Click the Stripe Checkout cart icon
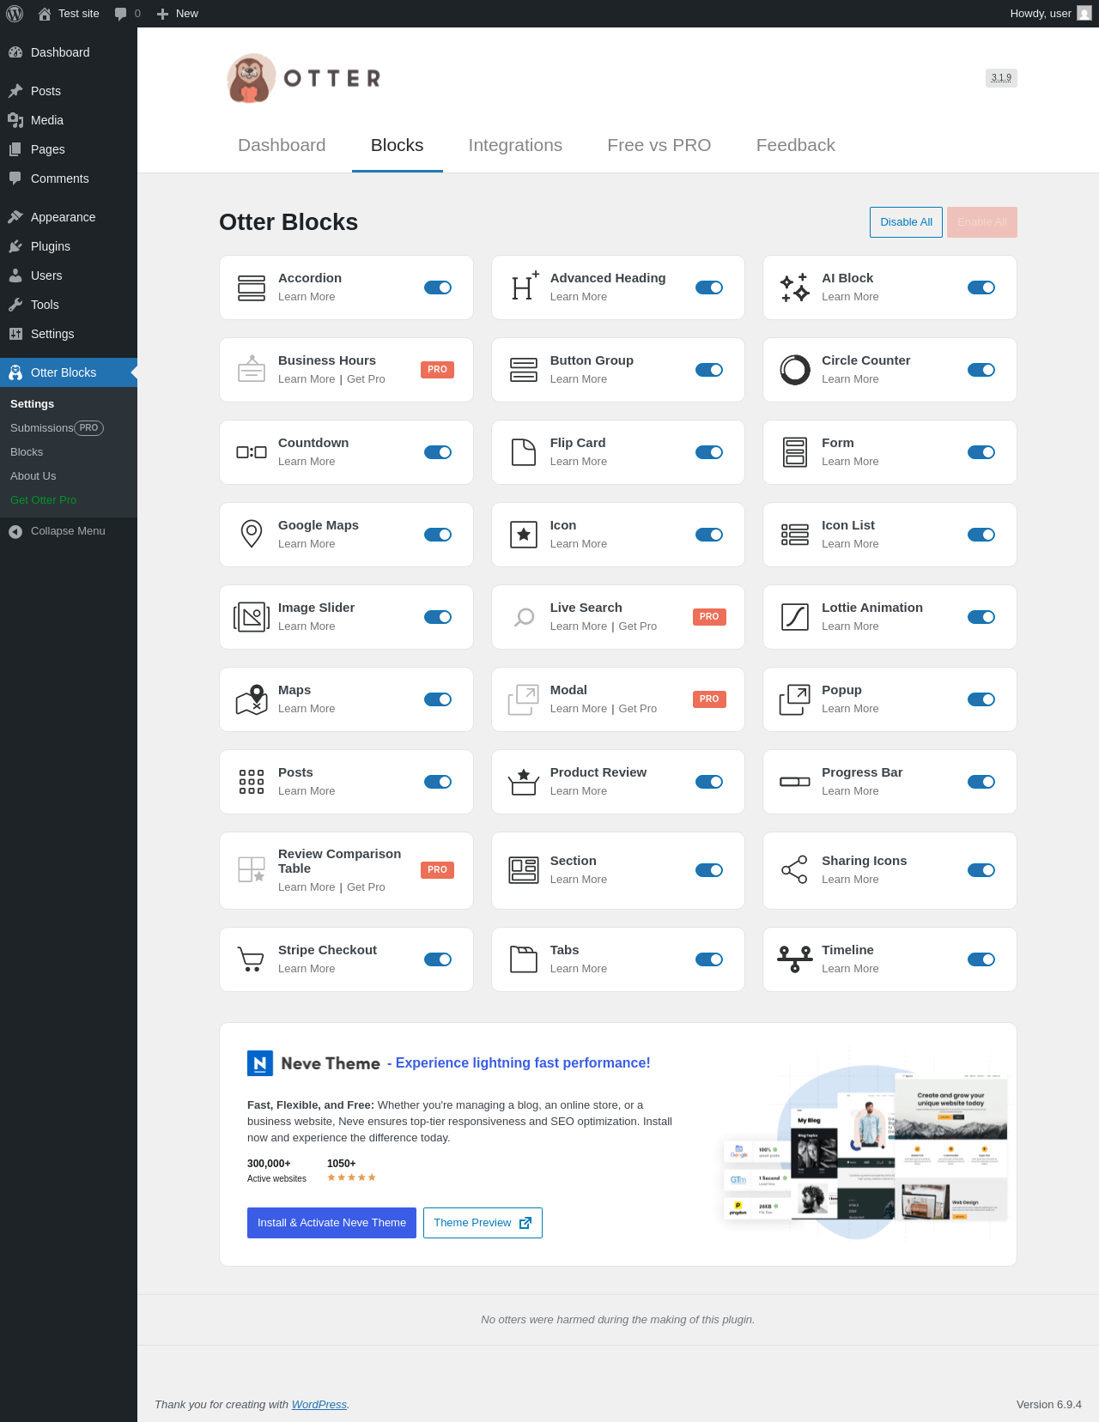The height and width of the screenshot is (1422, 1099). pos(251,959)
